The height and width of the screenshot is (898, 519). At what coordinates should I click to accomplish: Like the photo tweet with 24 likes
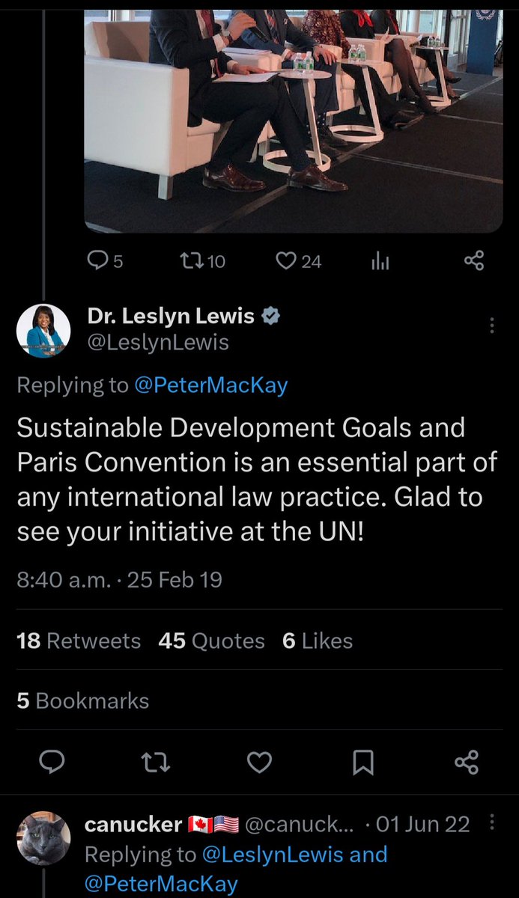287,260
